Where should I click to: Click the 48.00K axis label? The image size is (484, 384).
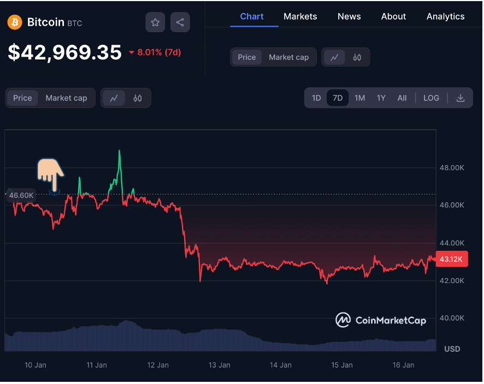(452, 168)
